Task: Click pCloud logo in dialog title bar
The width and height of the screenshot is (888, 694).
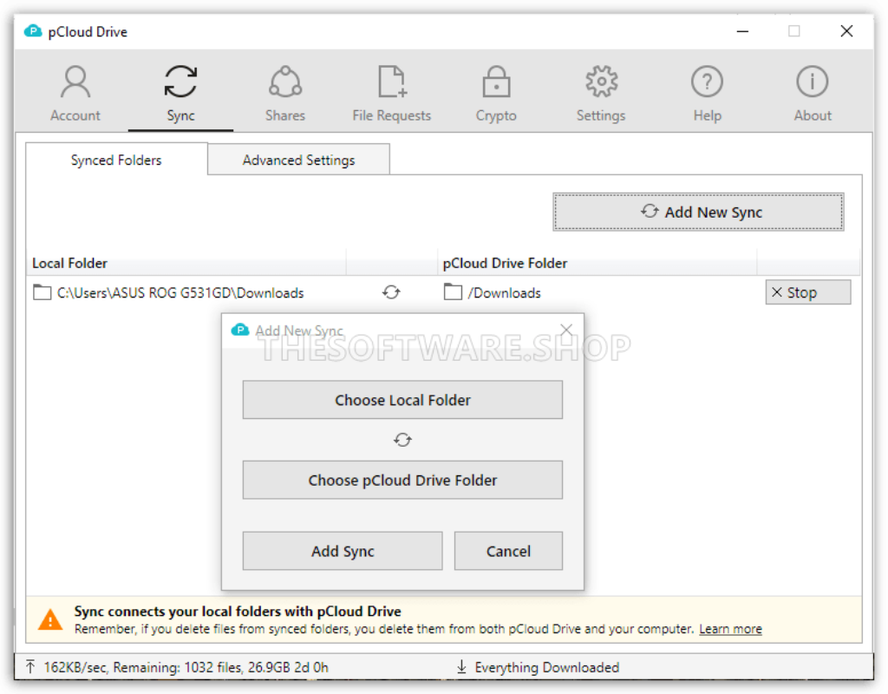Action: [240, 330]
